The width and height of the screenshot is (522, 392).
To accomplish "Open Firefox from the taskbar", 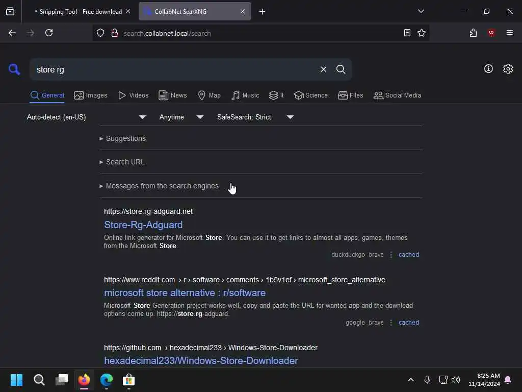I will (x=84, y=380).
